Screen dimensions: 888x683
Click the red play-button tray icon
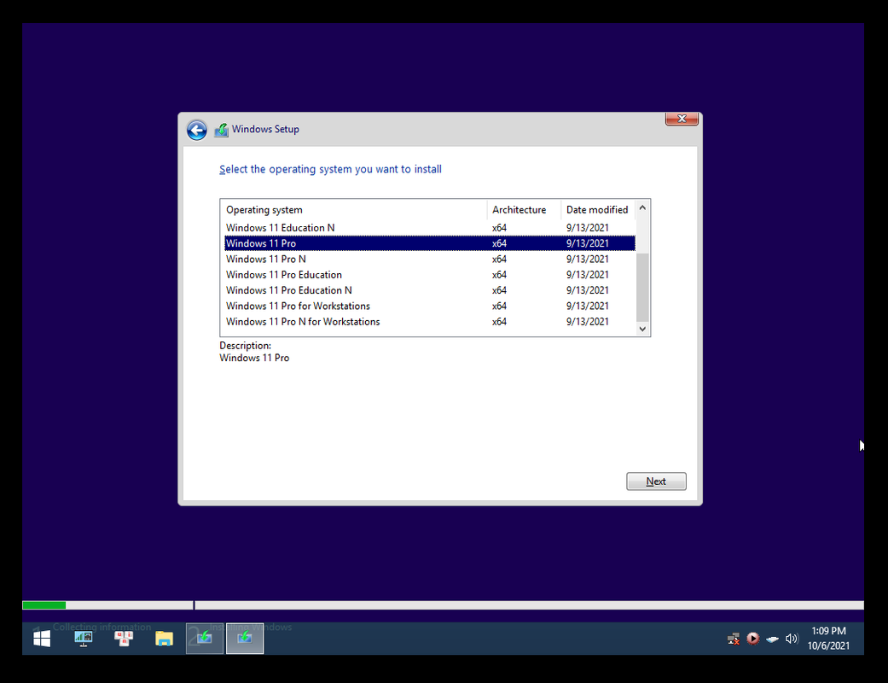tap(752, 639)
